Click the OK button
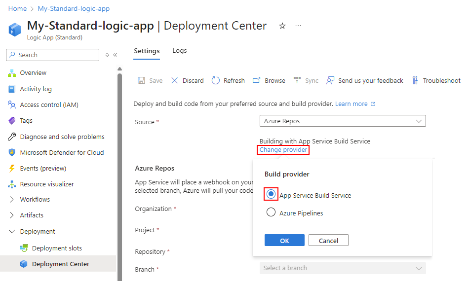Screen dimensions: 469x281 tap(284, 240)
